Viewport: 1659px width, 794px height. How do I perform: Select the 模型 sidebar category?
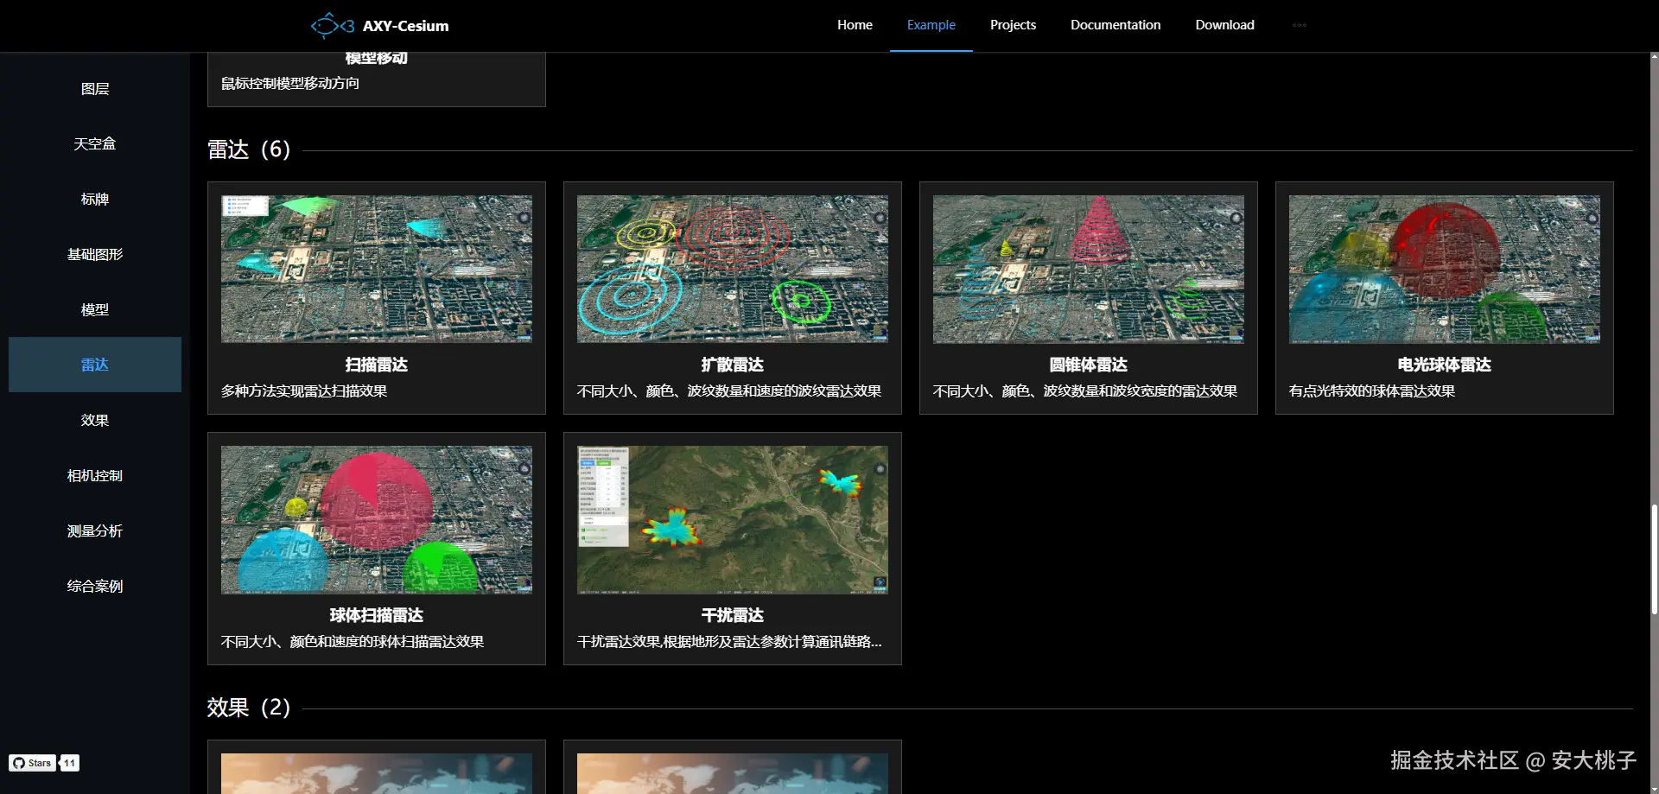tap(94, 309)
